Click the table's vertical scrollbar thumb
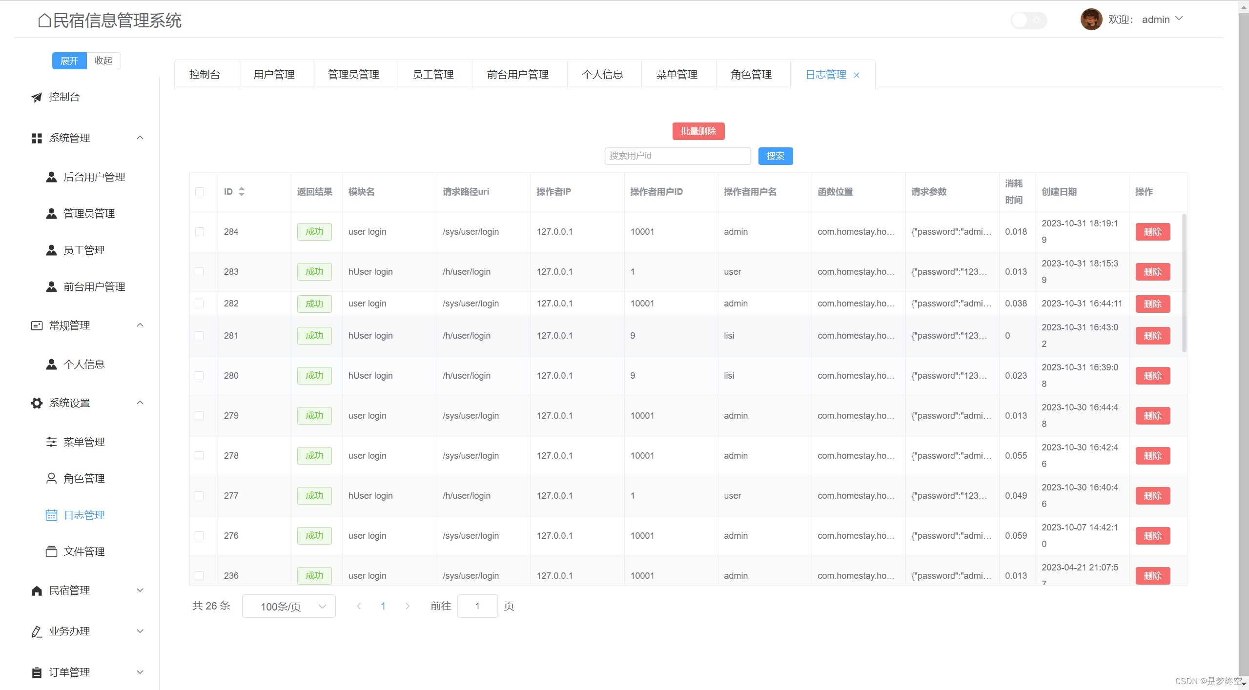1249x690 pixels. click(x=1184, y=283)
